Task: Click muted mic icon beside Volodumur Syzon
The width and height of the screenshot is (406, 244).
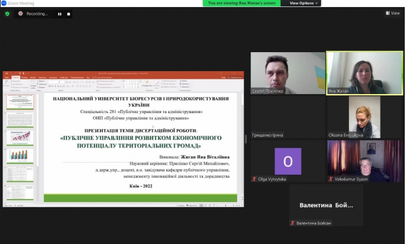Action: pos(331,179)
